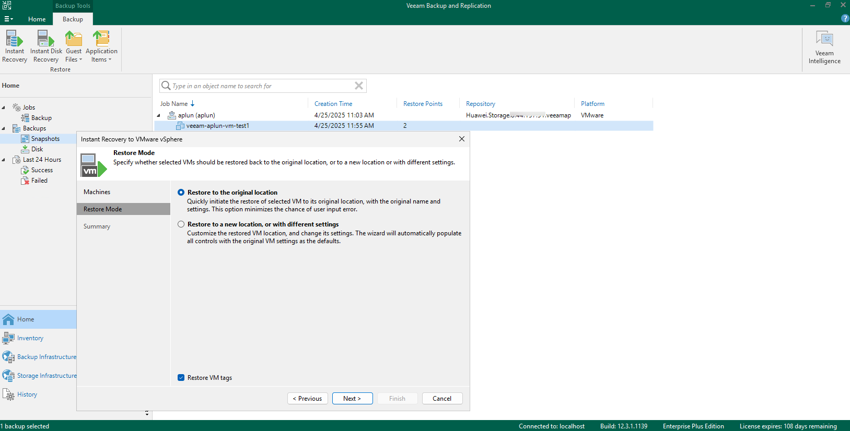Cancel the Instant Recovery wizard
The width and height of the screenshot is (850, 431).
point(442,399)
